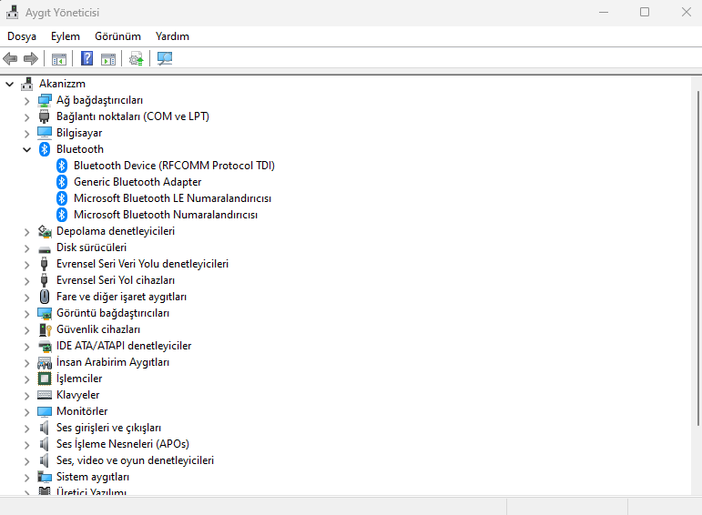Click the Klavyeler keyboard icon
This screenshot has width=702, height=515.
click(45, 395)
